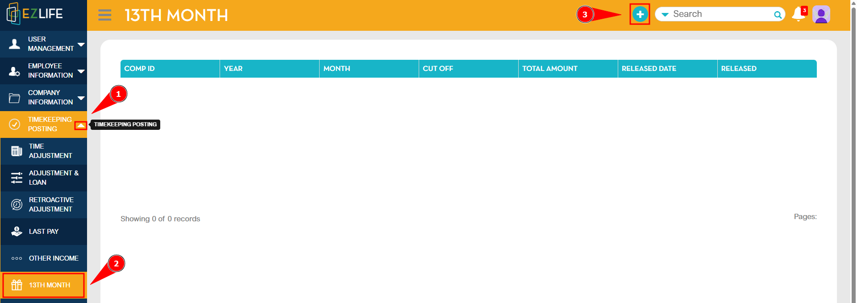Click the Employee Information icon
Image resolution: width=857 pixels, height=303 pixels.
click(15, 71)
